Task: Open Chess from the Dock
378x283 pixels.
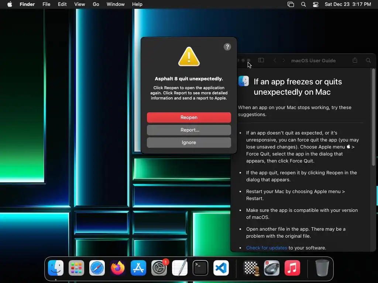Action: (251, 268)
